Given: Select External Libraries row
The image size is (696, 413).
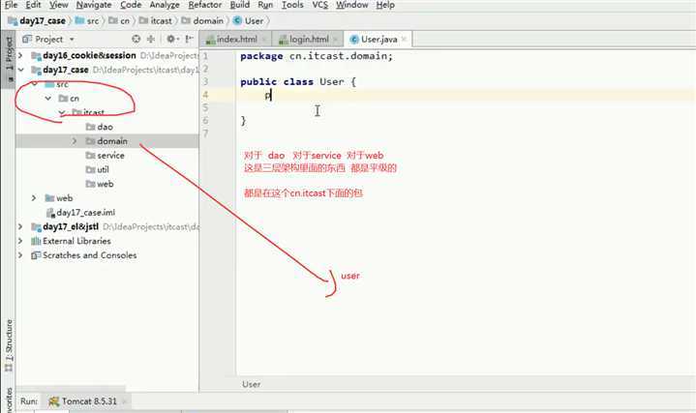Looking at the screenshot, I should [x=107, y=241].
